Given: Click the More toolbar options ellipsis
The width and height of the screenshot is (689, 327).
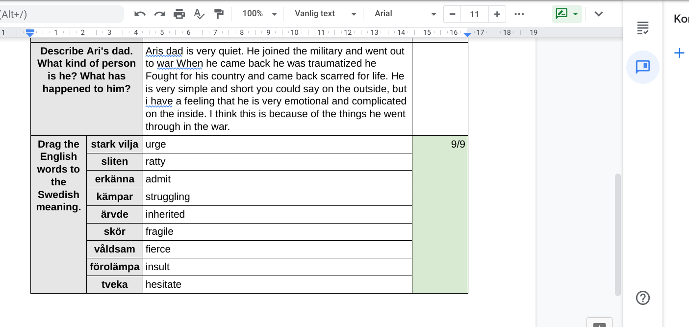Looking at the screenshot, I should pos(519,14).
